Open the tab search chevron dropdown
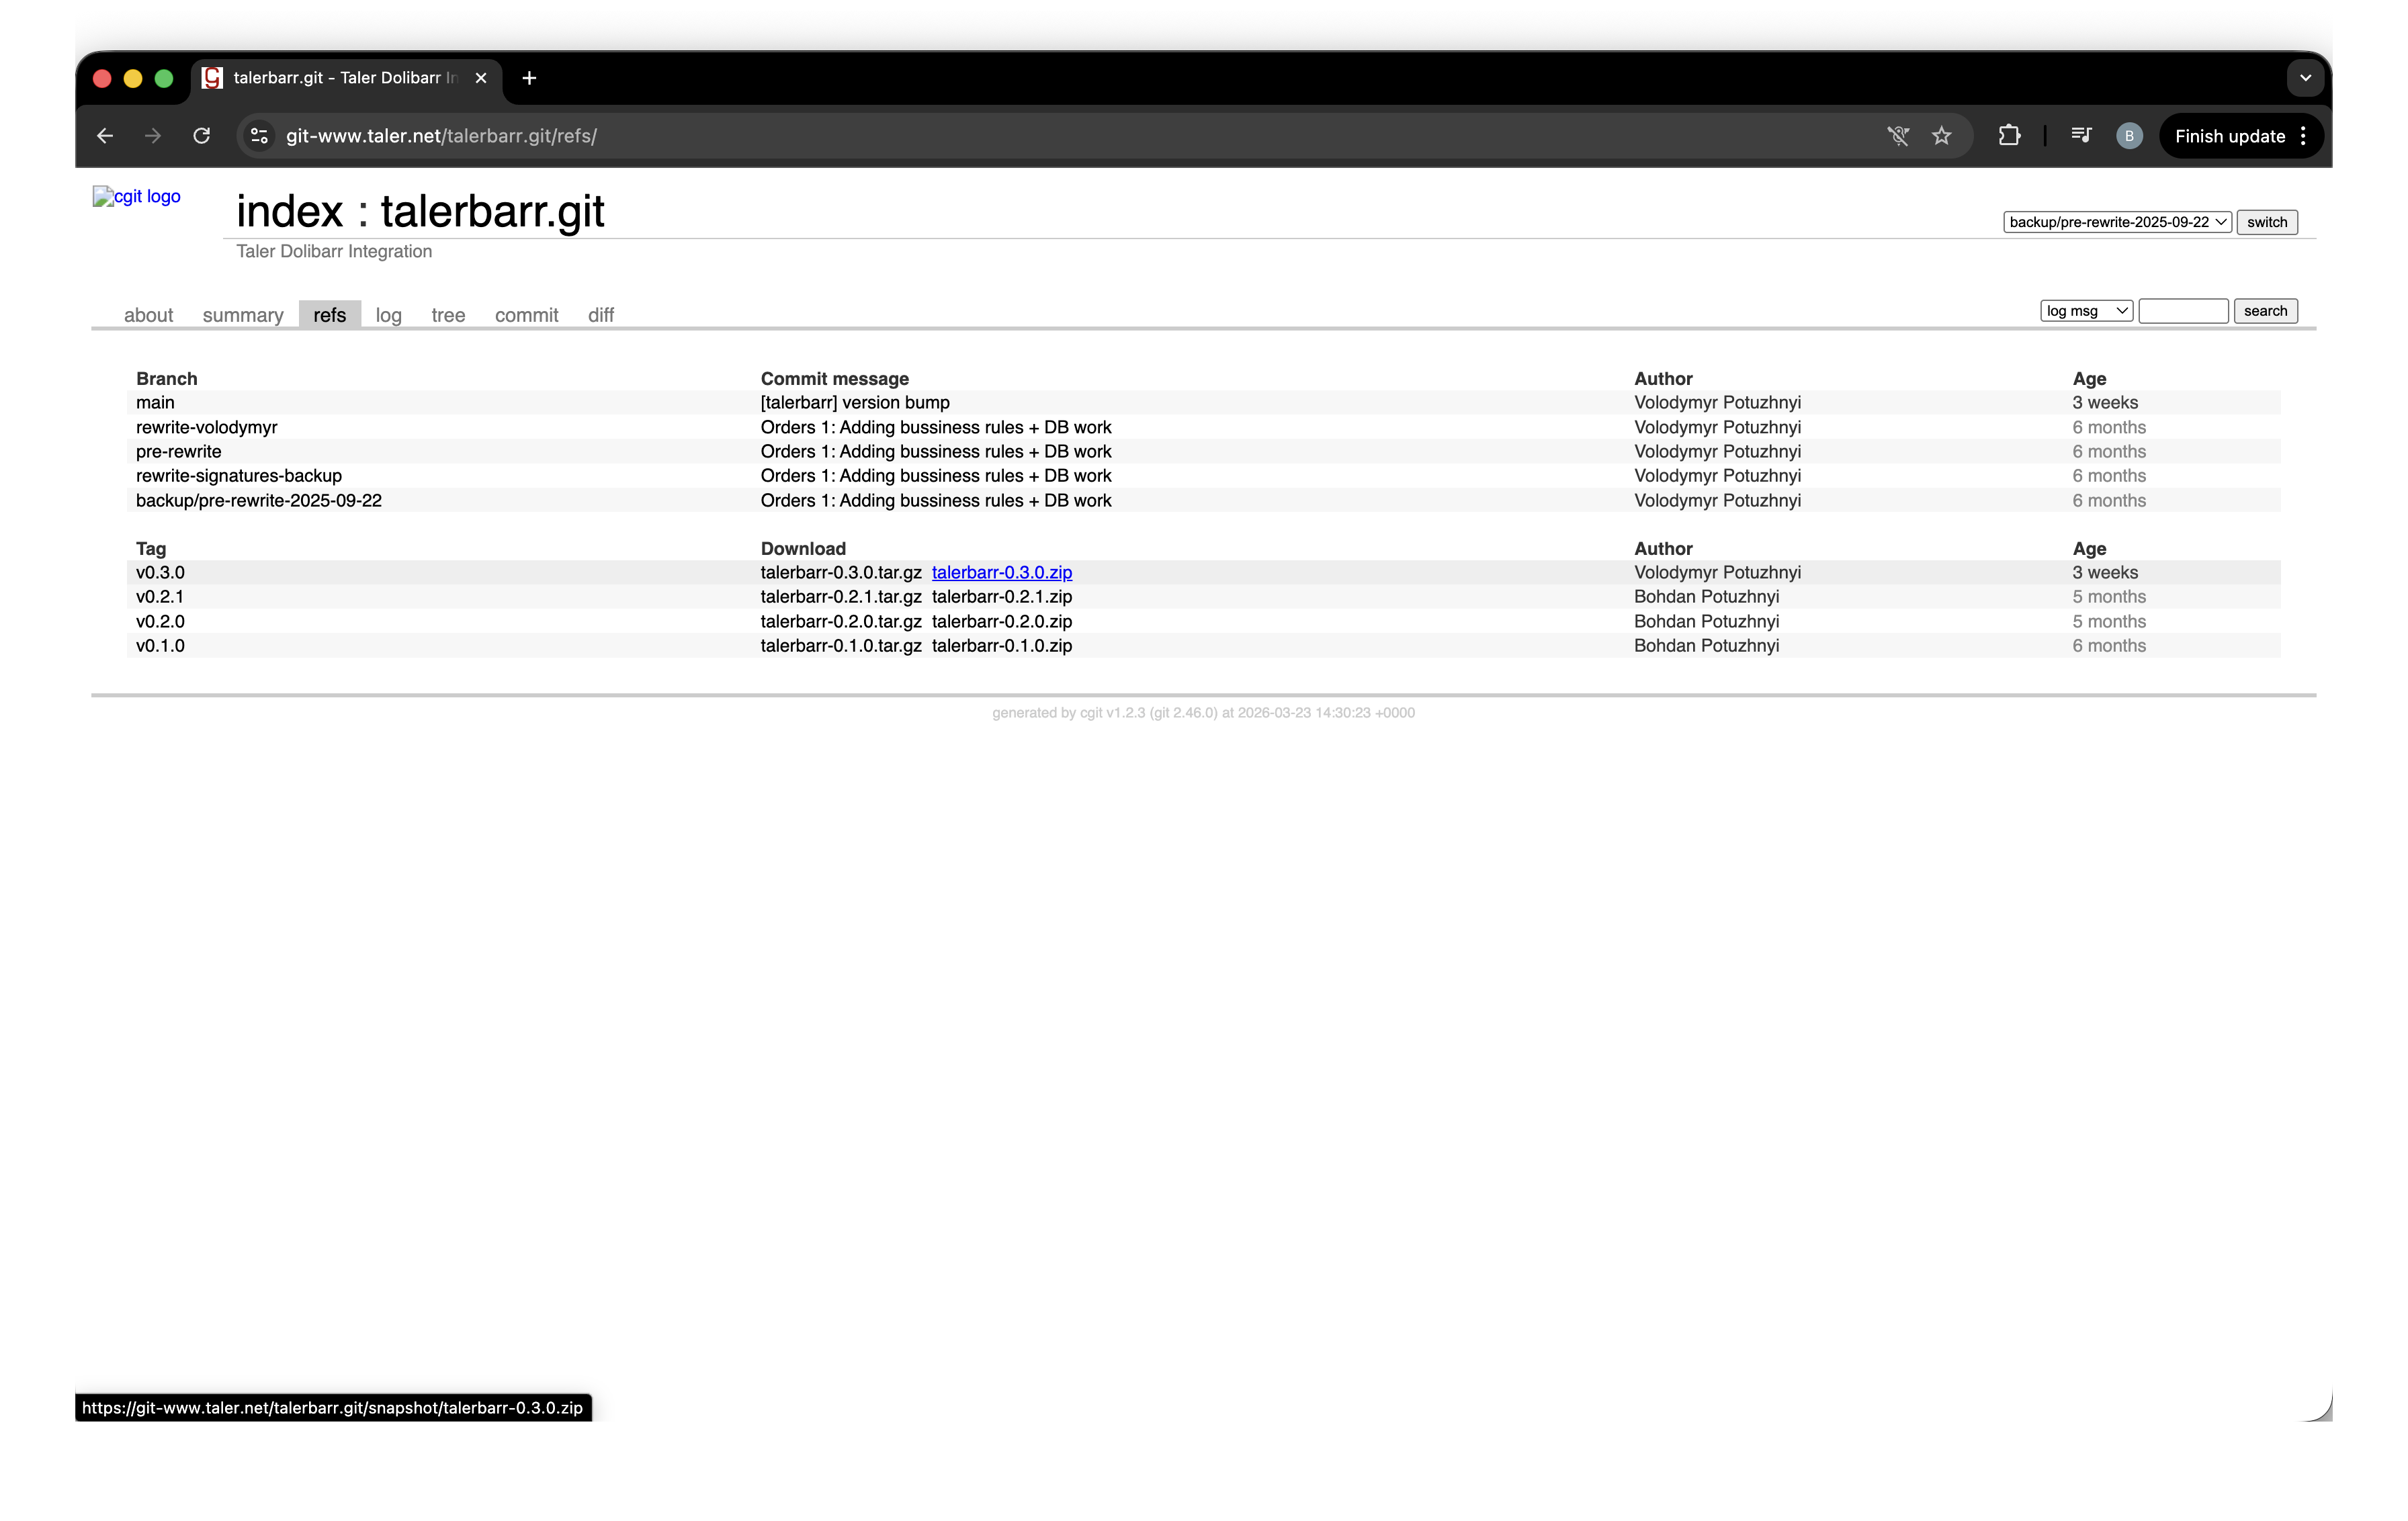The image size is (2408, 1521). [2305, 78]
